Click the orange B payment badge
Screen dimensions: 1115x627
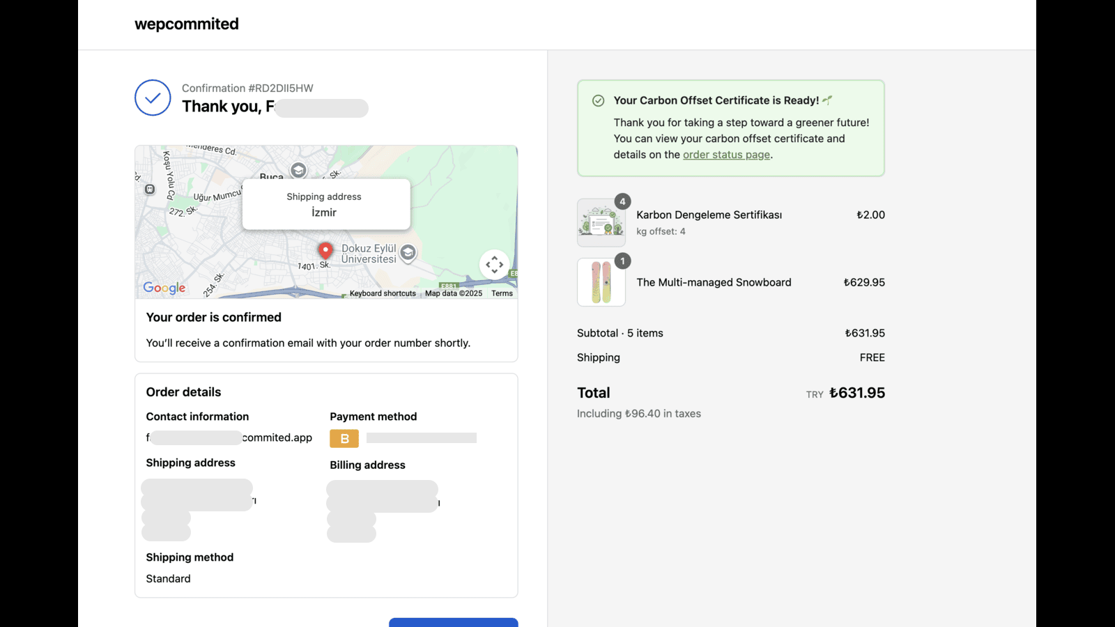(344, 438)
